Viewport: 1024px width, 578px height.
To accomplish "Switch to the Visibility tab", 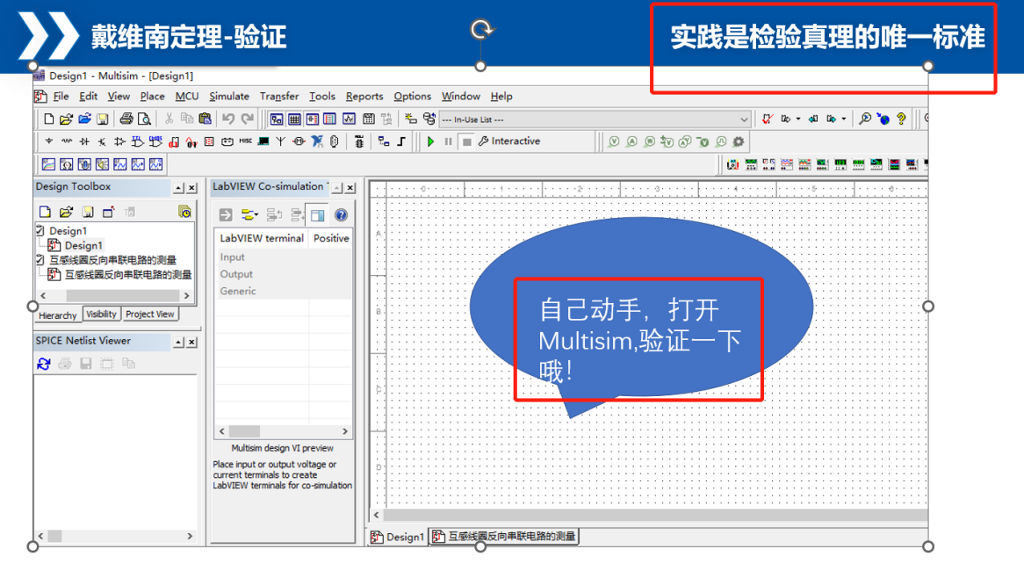I will 101,314.
